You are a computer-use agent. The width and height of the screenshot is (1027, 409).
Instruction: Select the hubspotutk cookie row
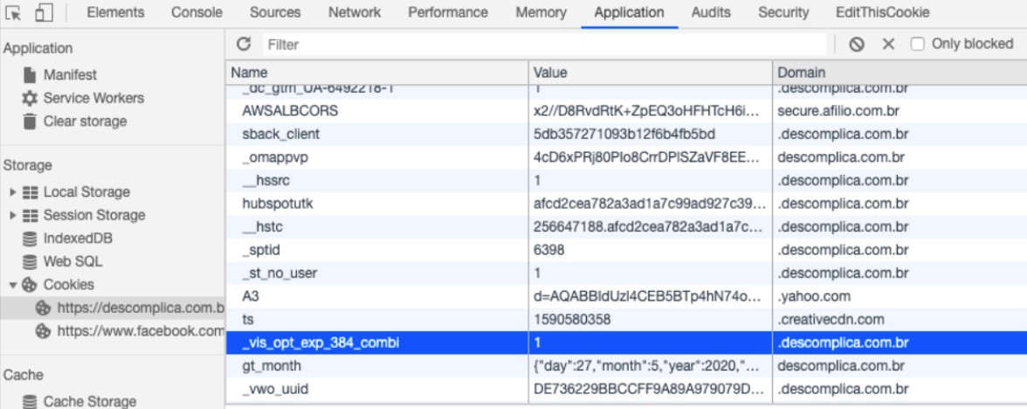click(x=626, y=204)
